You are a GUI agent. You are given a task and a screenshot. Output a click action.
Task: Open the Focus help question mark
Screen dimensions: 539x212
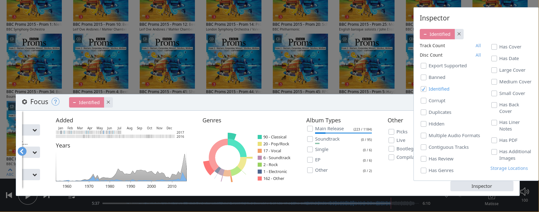pyautogui.click(x=55, y=102)
